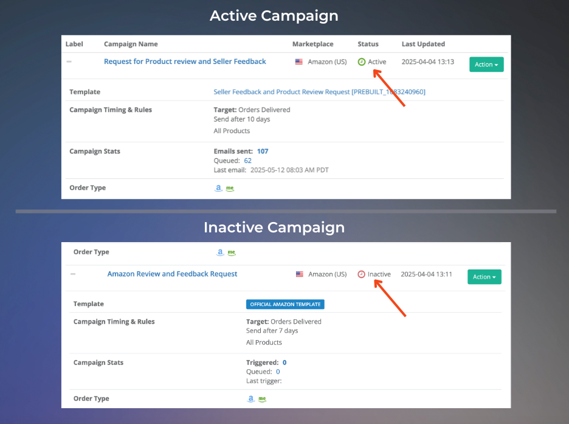Click the Marketplace column header
The height and width of the screenshot is (424, 569).
pyautogui.click(x=313, y=44)
